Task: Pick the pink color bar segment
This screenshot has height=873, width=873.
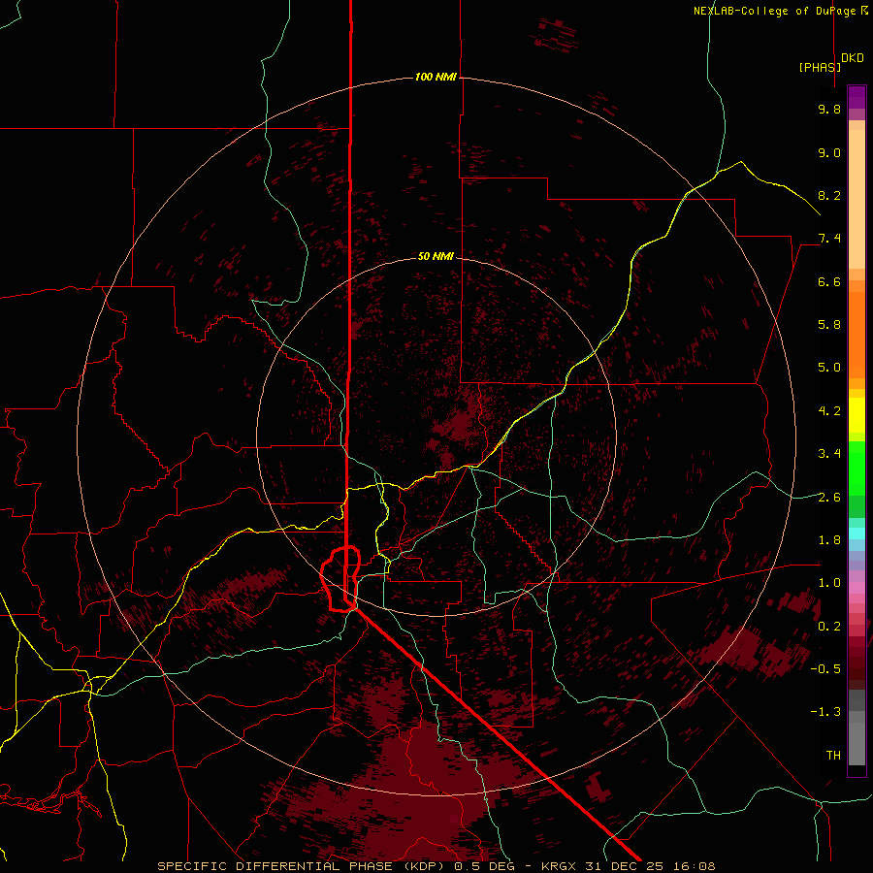Action: 857,588
